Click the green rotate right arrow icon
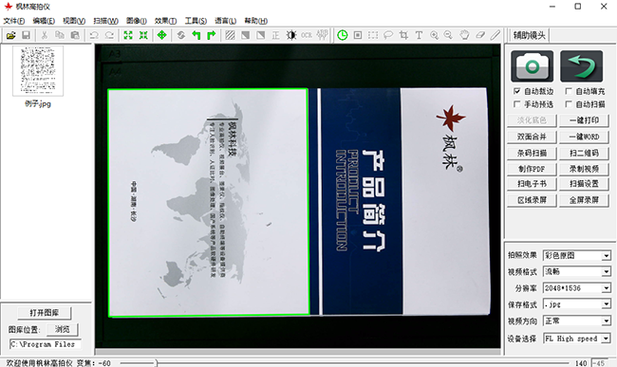 pyautogui.click(x=212, y=35)
